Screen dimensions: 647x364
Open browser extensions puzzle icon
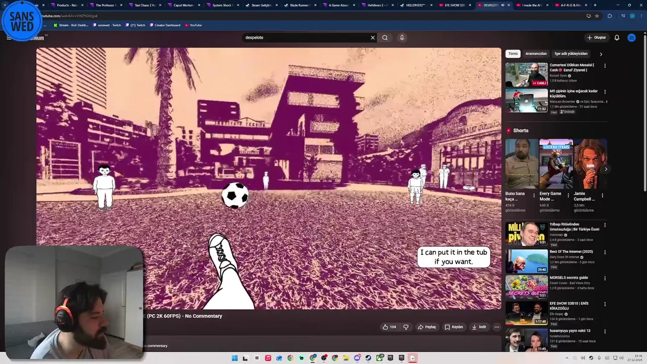tap(610, 16)
